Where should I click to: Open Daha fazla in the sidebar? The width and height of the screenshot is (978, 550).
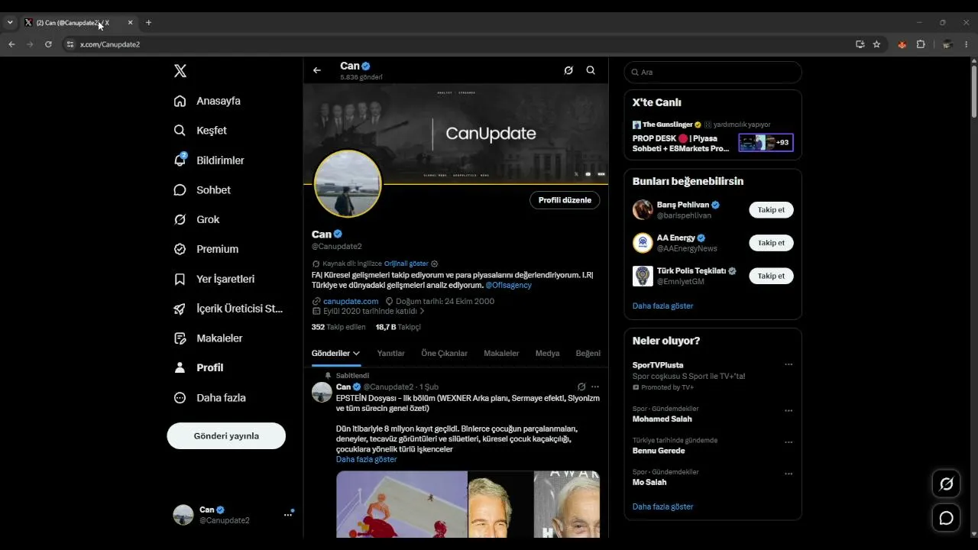pyautogui.click(x=209, y=398)
